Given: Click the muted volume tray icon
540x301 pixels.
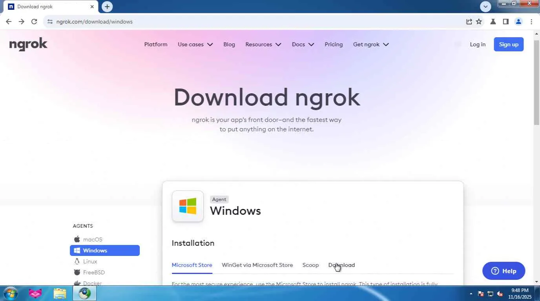Looking at the screenshot, I should click(500, 294).
